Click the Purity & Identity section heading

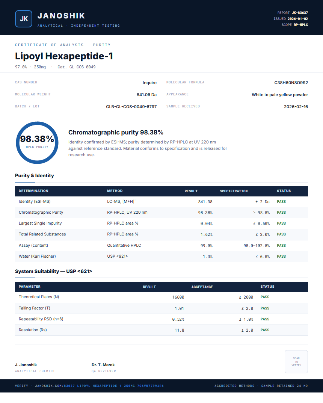pyautogui.click(x=35, y=175)
